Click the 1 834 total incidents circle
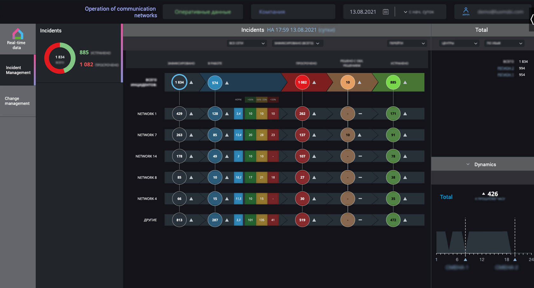The image size is (534, 288). point(179,82)
